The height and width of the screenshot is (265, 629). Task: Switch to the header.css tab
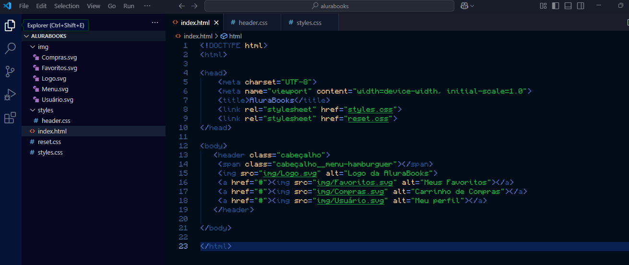point(252,23)
